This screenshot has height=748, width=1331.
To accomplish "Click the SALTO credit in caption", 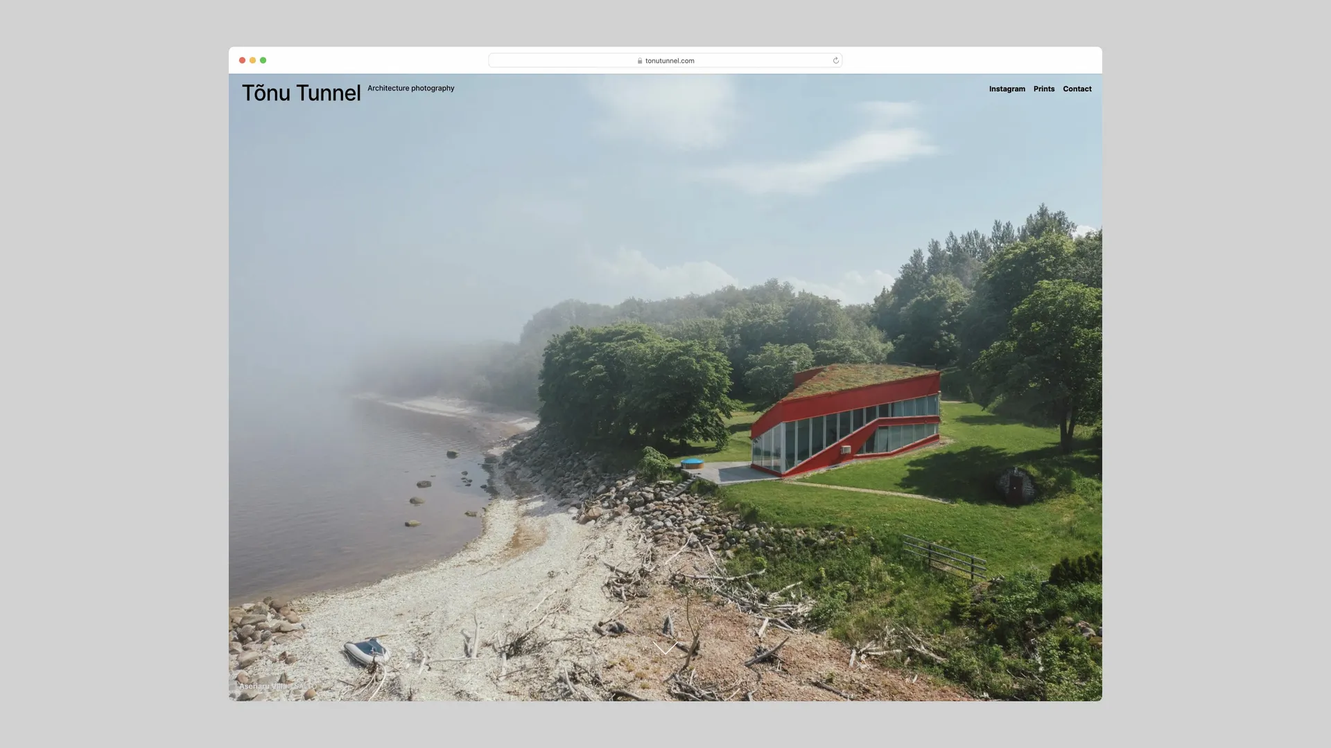I will tap(304, 686).
